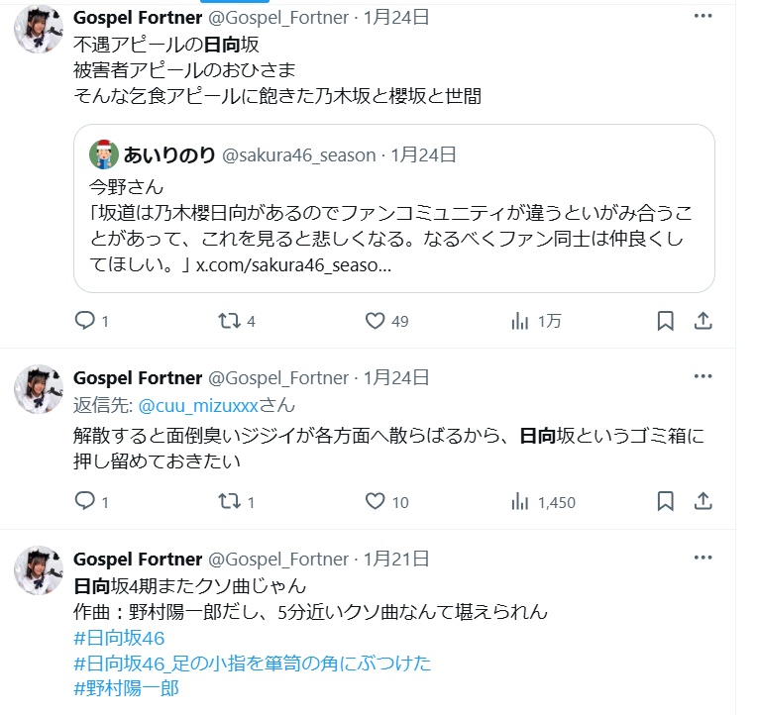Like the first tweet with 49 likes

coord(375,321)
